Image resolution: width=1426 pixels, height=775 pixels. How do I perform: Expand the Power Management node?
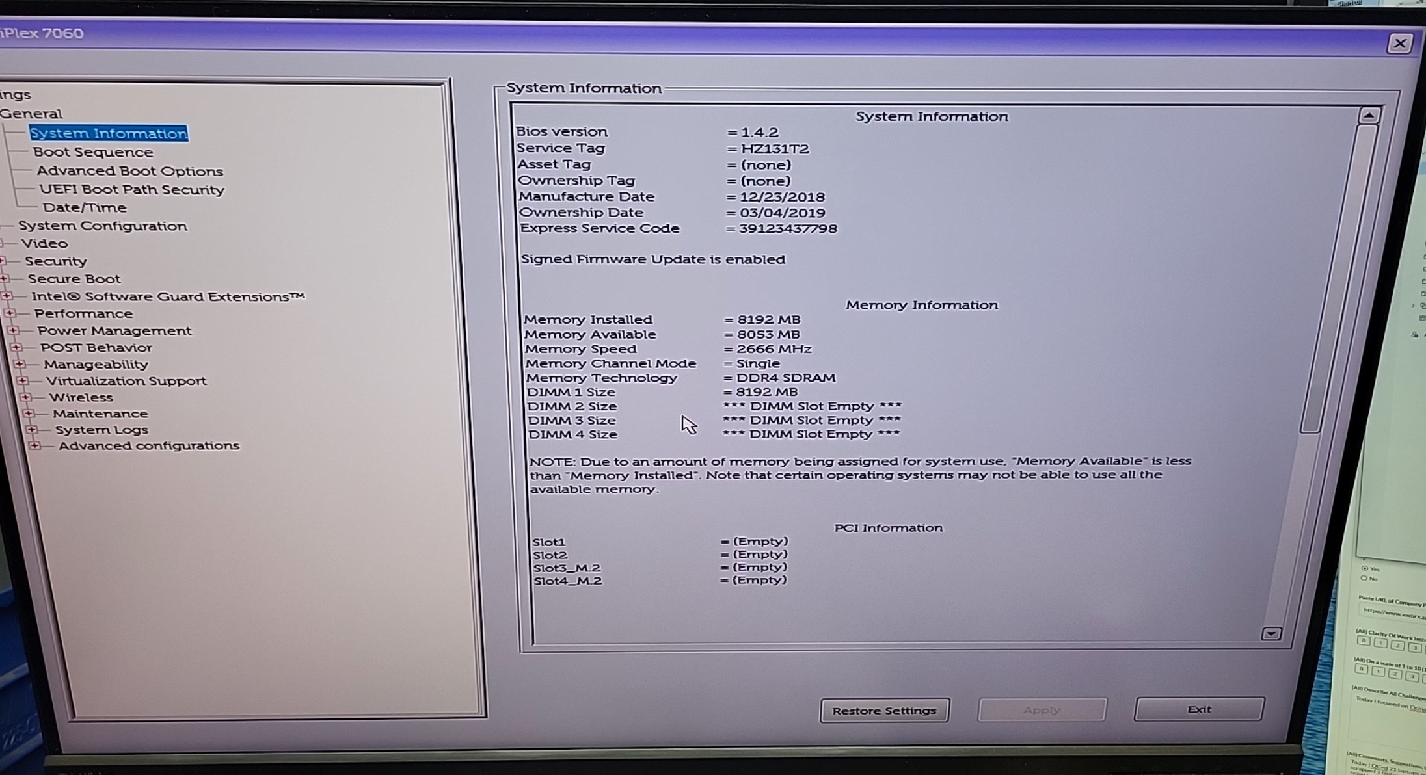pos(13,330)
